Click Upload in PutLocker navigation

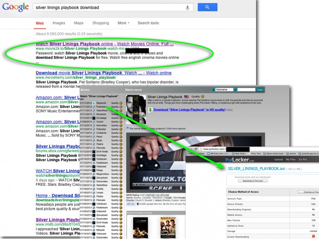278,159
